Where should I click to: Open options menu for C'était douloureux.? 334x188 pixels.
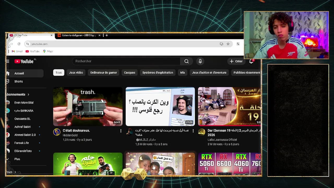[x=121, y=131]
